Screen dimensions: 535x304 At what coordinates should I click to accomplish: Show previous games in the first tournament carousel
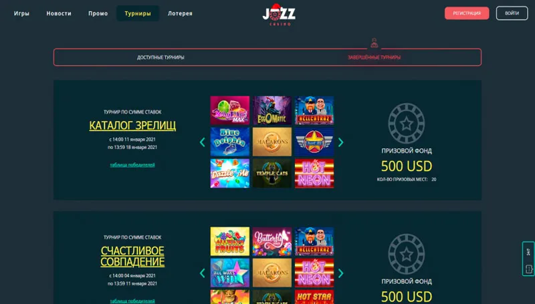click(x=203, y=142)
